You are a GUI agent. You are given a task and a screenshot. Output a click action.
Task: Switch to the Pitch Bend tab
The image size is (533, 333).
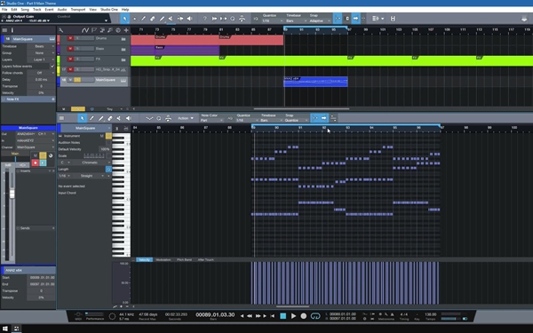tap(184, 259)
